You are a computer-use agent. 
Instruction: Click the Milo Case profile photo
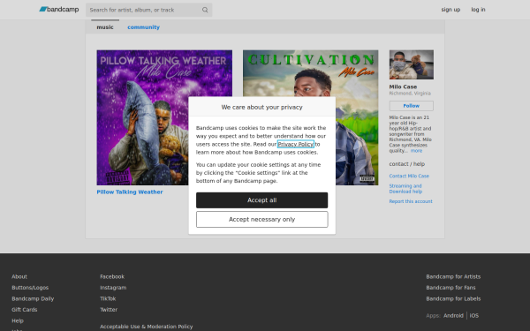coord(412,64)
